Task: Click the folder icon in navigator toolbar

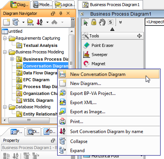Action: coord(31,22)
